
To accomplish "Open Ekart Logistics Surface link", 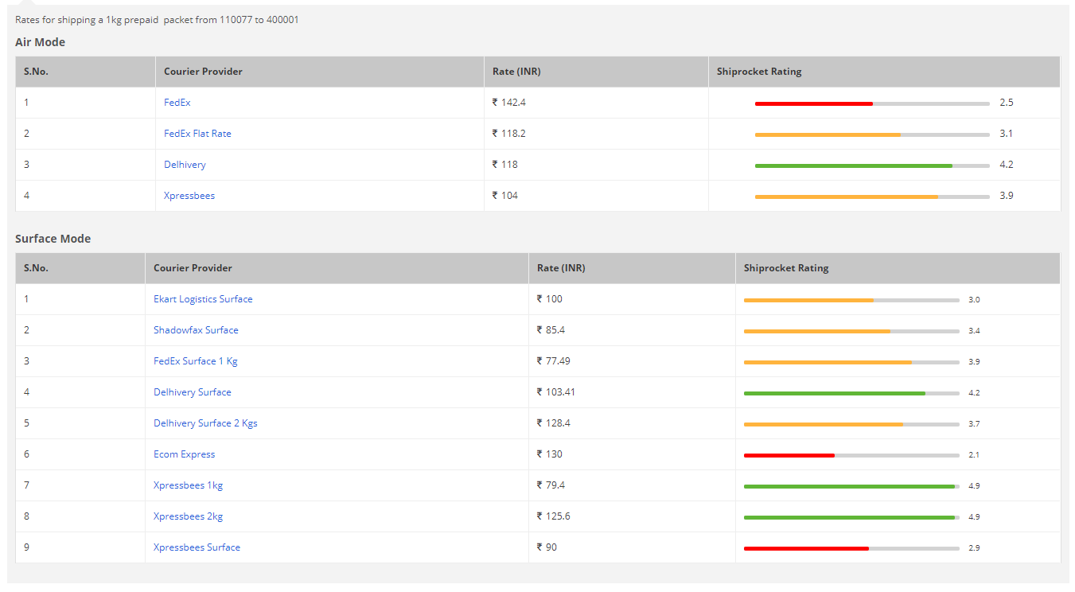I will (203, 299).
